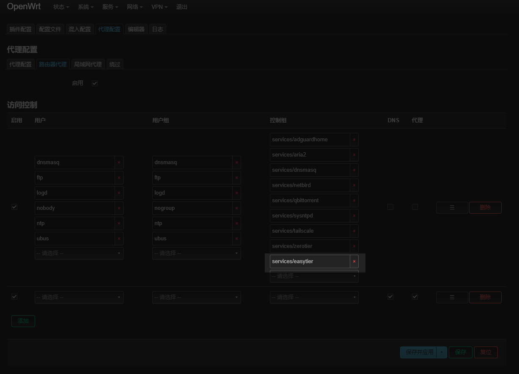The image size is (519, 374).
Task: Remove services/zerotier with its × icon
Action: pyautogui.click(x=354, y=246)
